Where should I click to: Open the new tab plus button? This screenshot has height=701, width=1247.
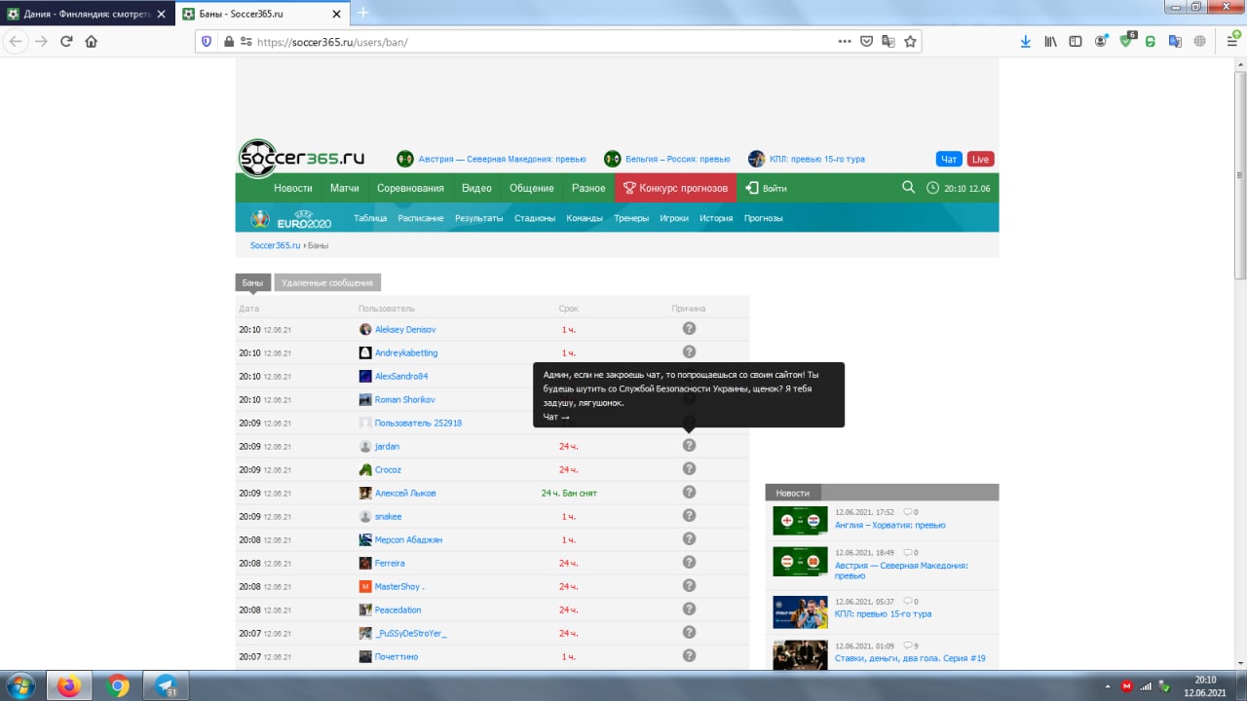[x=363, y=13]
